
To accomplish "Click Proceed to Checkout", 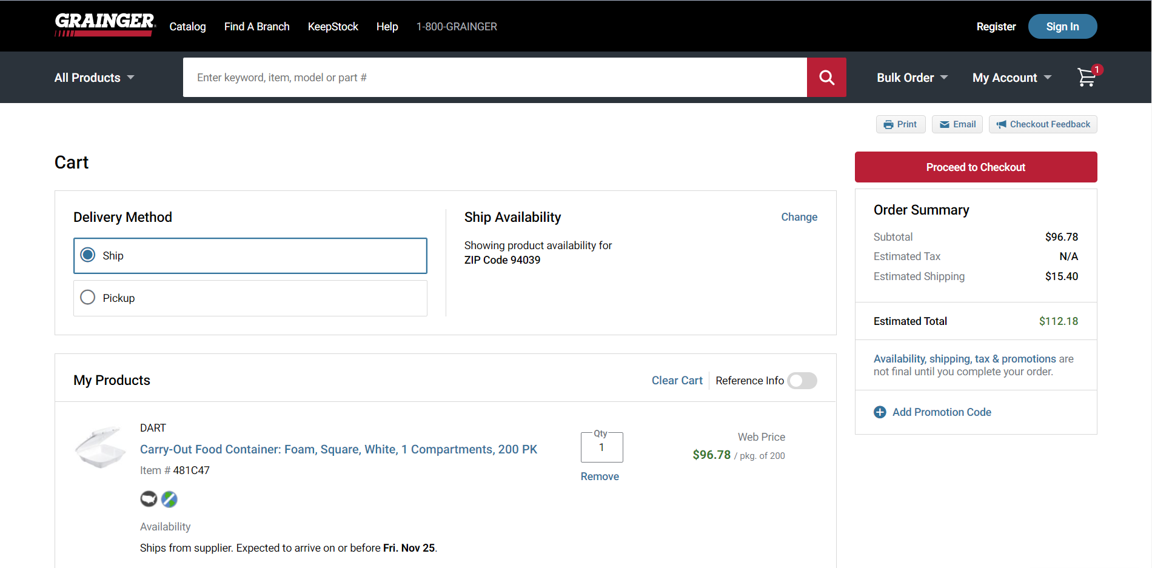I will [x=976, y=167].
